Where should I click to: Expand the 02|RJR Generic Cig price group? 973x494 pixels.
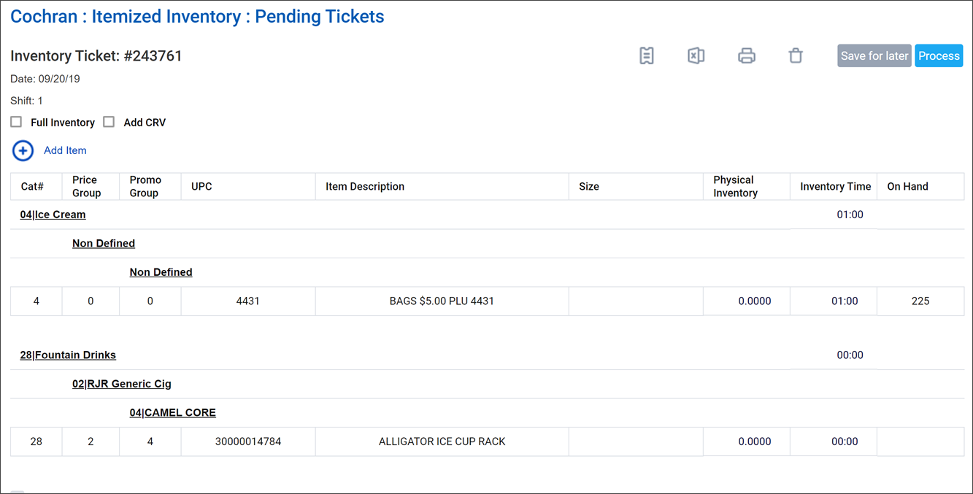(x=121, y=384)
